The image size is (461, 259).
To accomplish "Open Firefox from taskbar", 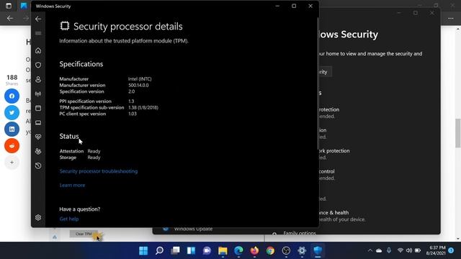I will click(x=254, y=250).
